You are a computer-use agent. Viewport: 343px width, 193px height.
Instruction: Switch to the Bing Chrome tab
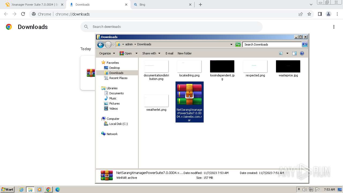[x=162, y=5]
